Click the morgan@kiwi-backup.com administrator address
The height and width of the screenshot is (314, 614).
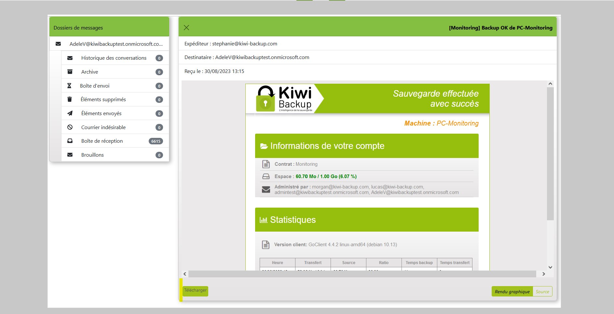(x=340, y=187)
